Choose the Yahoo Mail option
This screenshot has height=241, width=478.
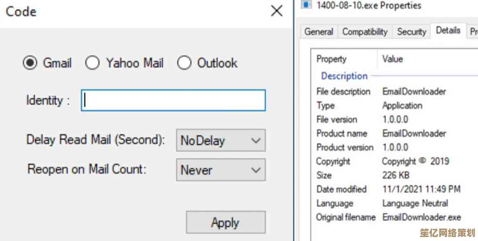click(92, 63)
